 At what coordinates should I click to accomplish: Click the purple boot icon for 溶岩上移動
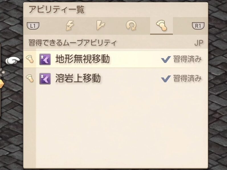pos(45,78)
